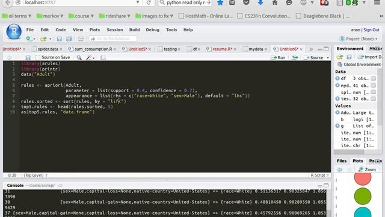Show previous plot arrow
Viewport: 385px width, 217px height.
339,169
